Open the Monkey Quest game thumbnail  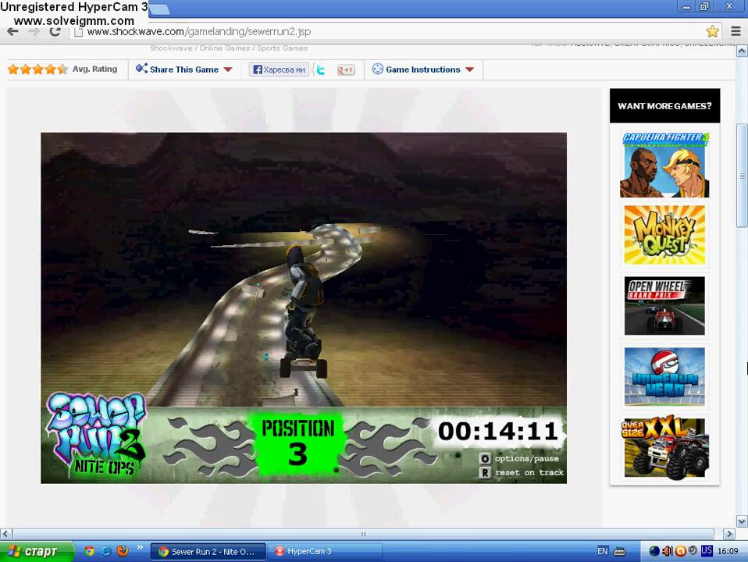click(x=664, y=234)
